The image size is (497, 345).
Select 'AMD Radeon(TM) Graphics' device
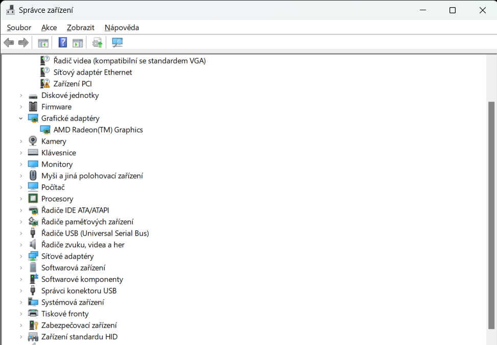98,130
